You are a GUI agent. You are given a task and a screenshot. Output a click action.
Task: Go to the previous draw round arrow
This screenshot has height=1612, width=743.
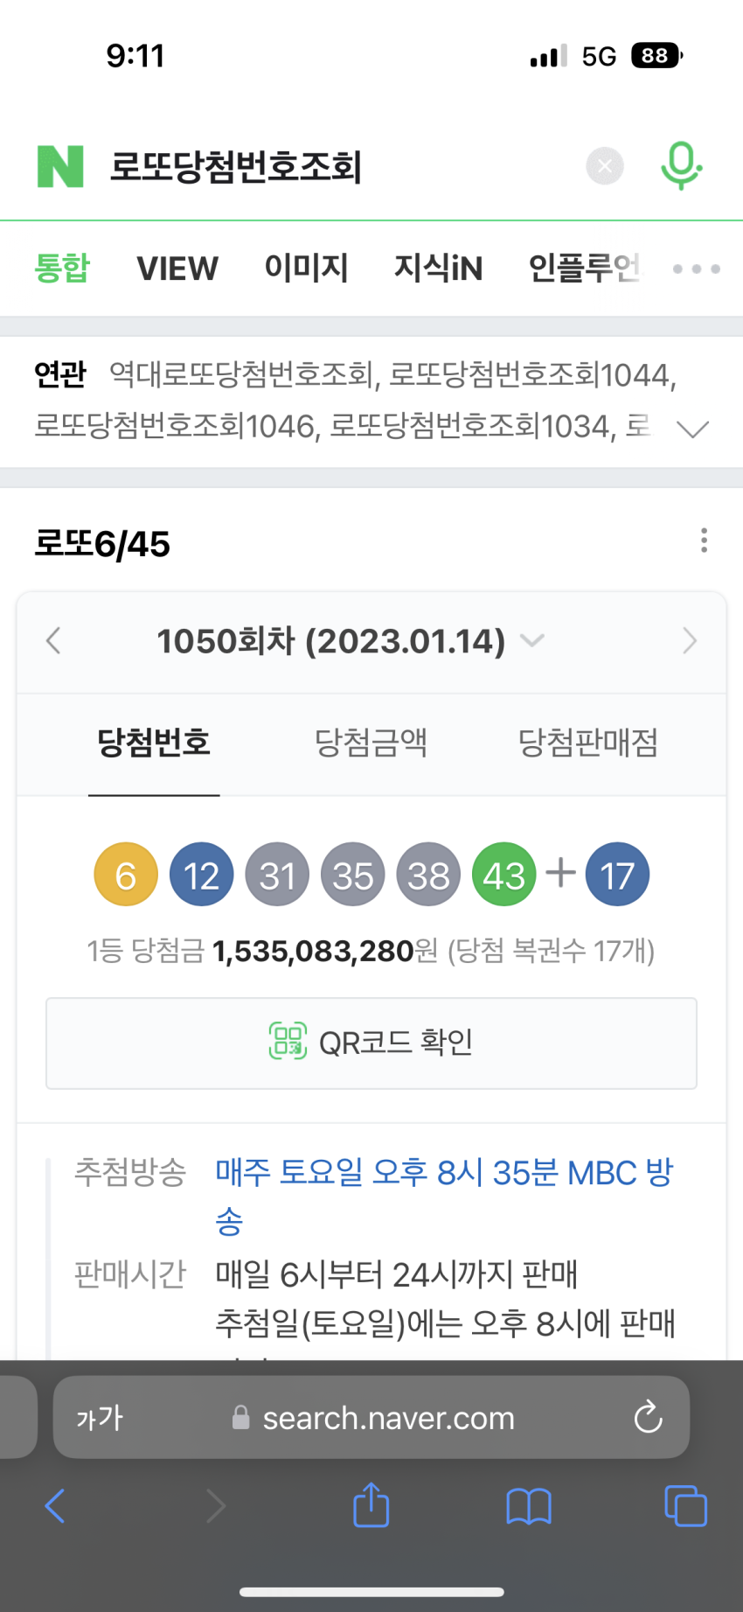pyautogui.click(x=53, y=641)
